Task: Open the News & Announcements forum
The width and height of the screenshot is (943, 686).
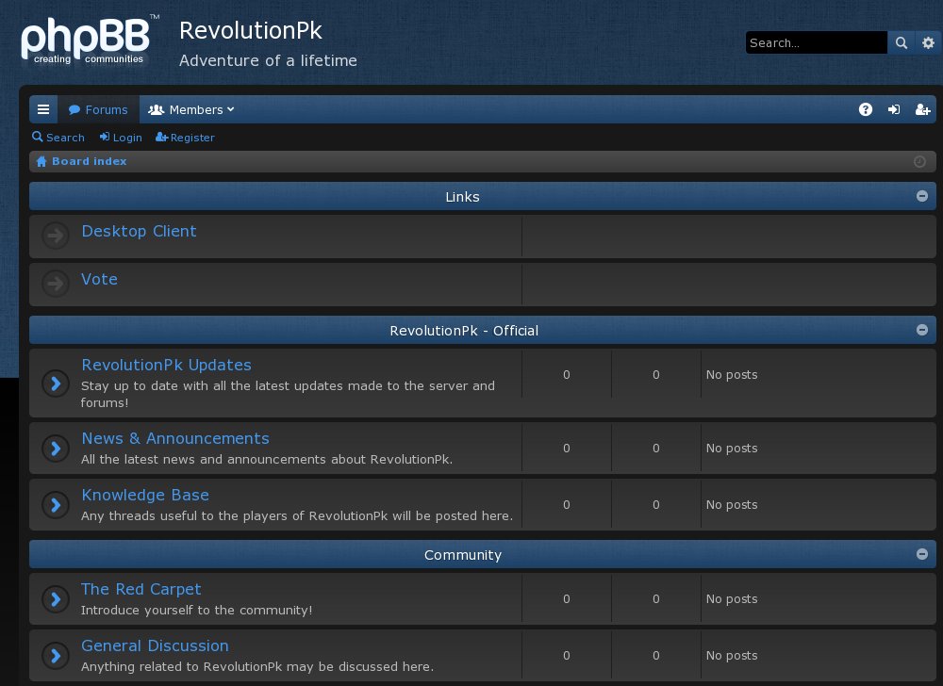Action: (x=175, y=438)
